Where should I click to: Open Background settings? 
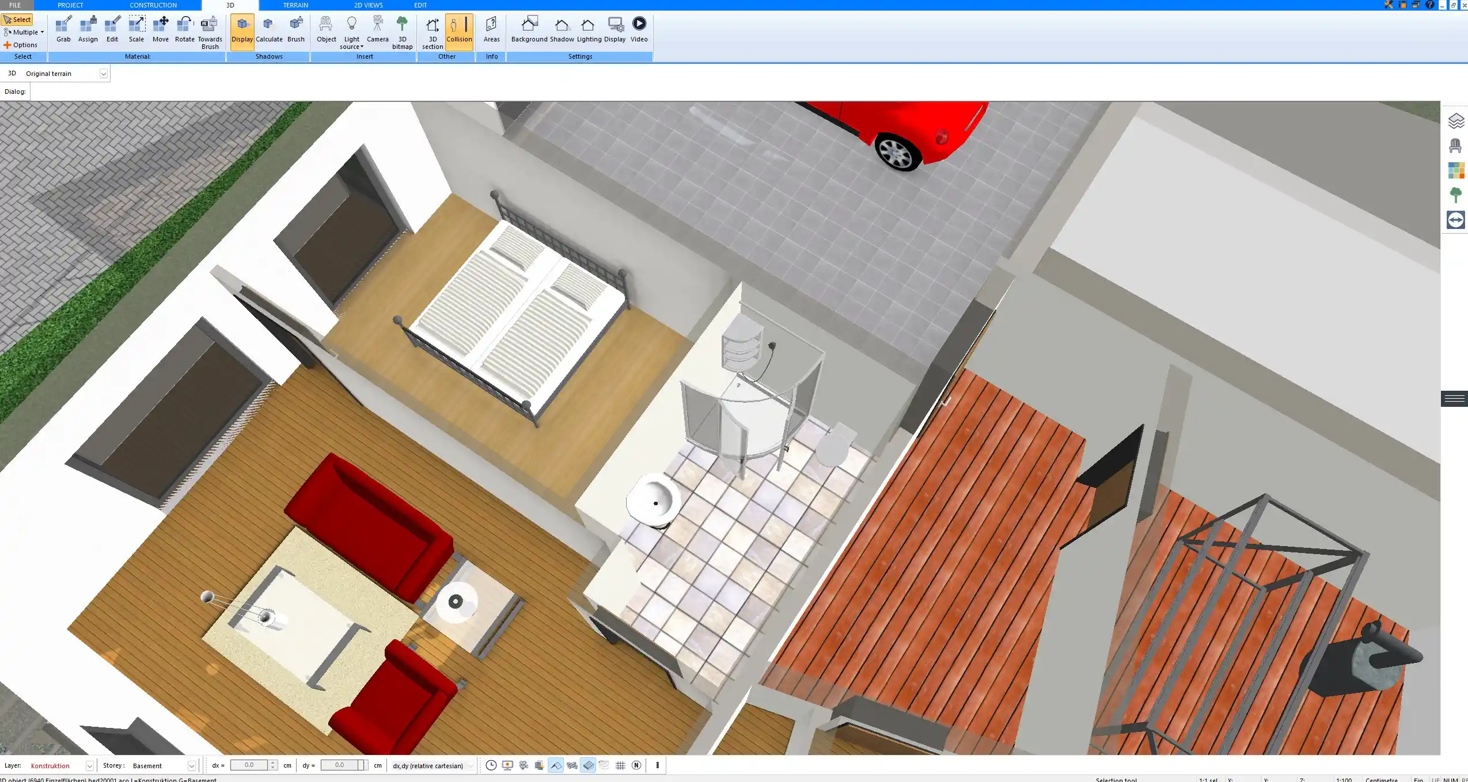pyautogui.click(x=529, y=30)
